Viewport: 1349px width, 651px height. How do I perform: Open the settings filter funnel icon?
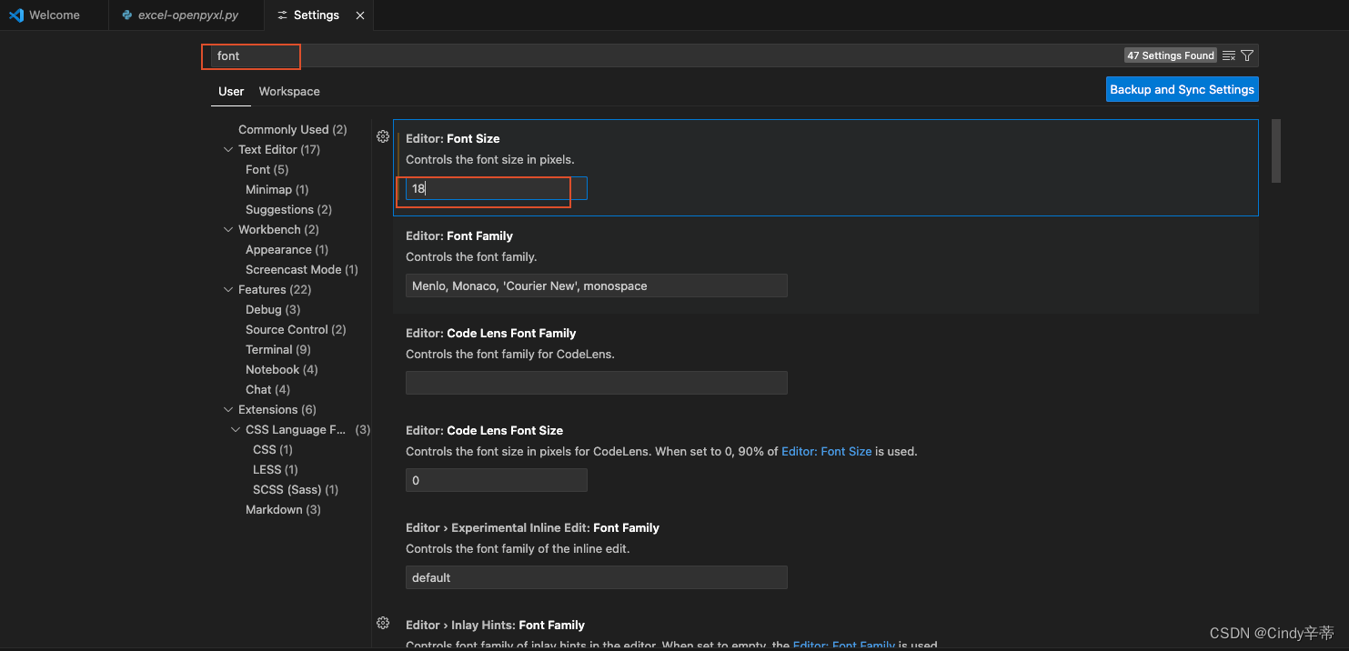click(x=1247, y=55)
